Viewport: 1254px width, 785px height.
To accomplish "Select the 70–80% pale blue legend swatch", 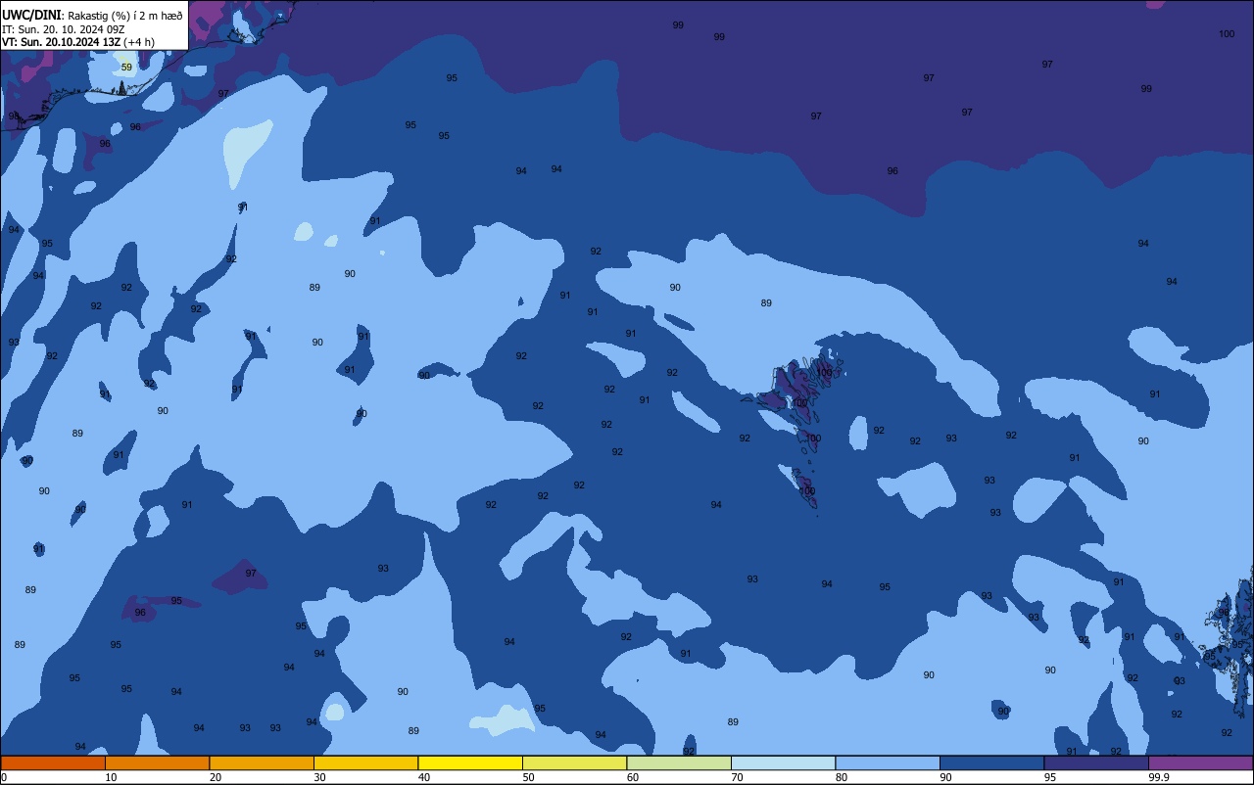I will pyautogui.click(x=783, y=762).
